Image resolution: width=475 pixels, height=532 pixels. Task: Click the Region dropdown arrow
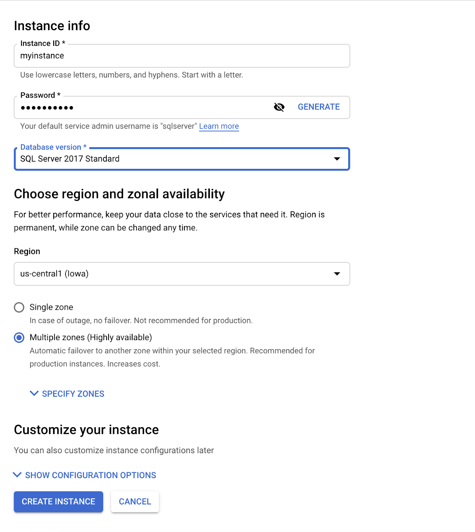(x=337, y=274)
